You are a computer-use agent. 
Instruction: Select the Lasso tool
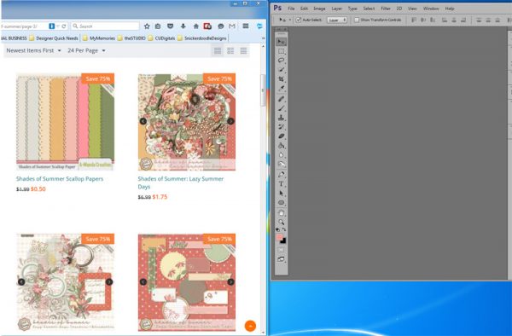[x=281, y=61]
